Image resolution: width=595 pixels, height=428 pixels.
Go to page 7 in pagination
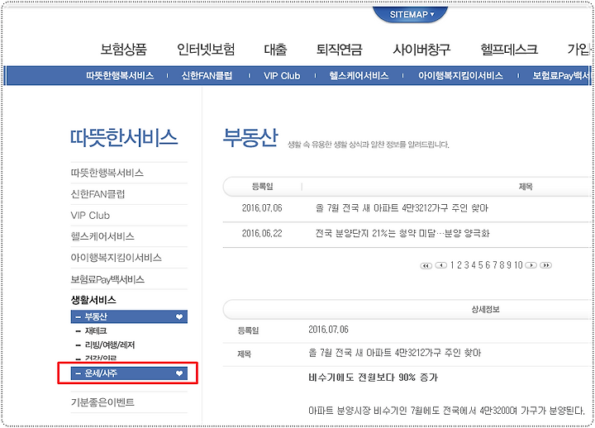pyautogui.click(x=495, y=265)
